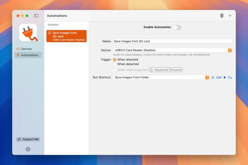Add a new automation with plus icon
The width and height of the screenshot is (248, 165).
coord(230,15)
